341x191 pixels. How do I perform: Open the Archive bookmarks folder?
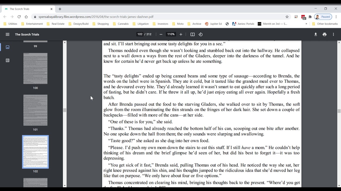coord(194,24)
